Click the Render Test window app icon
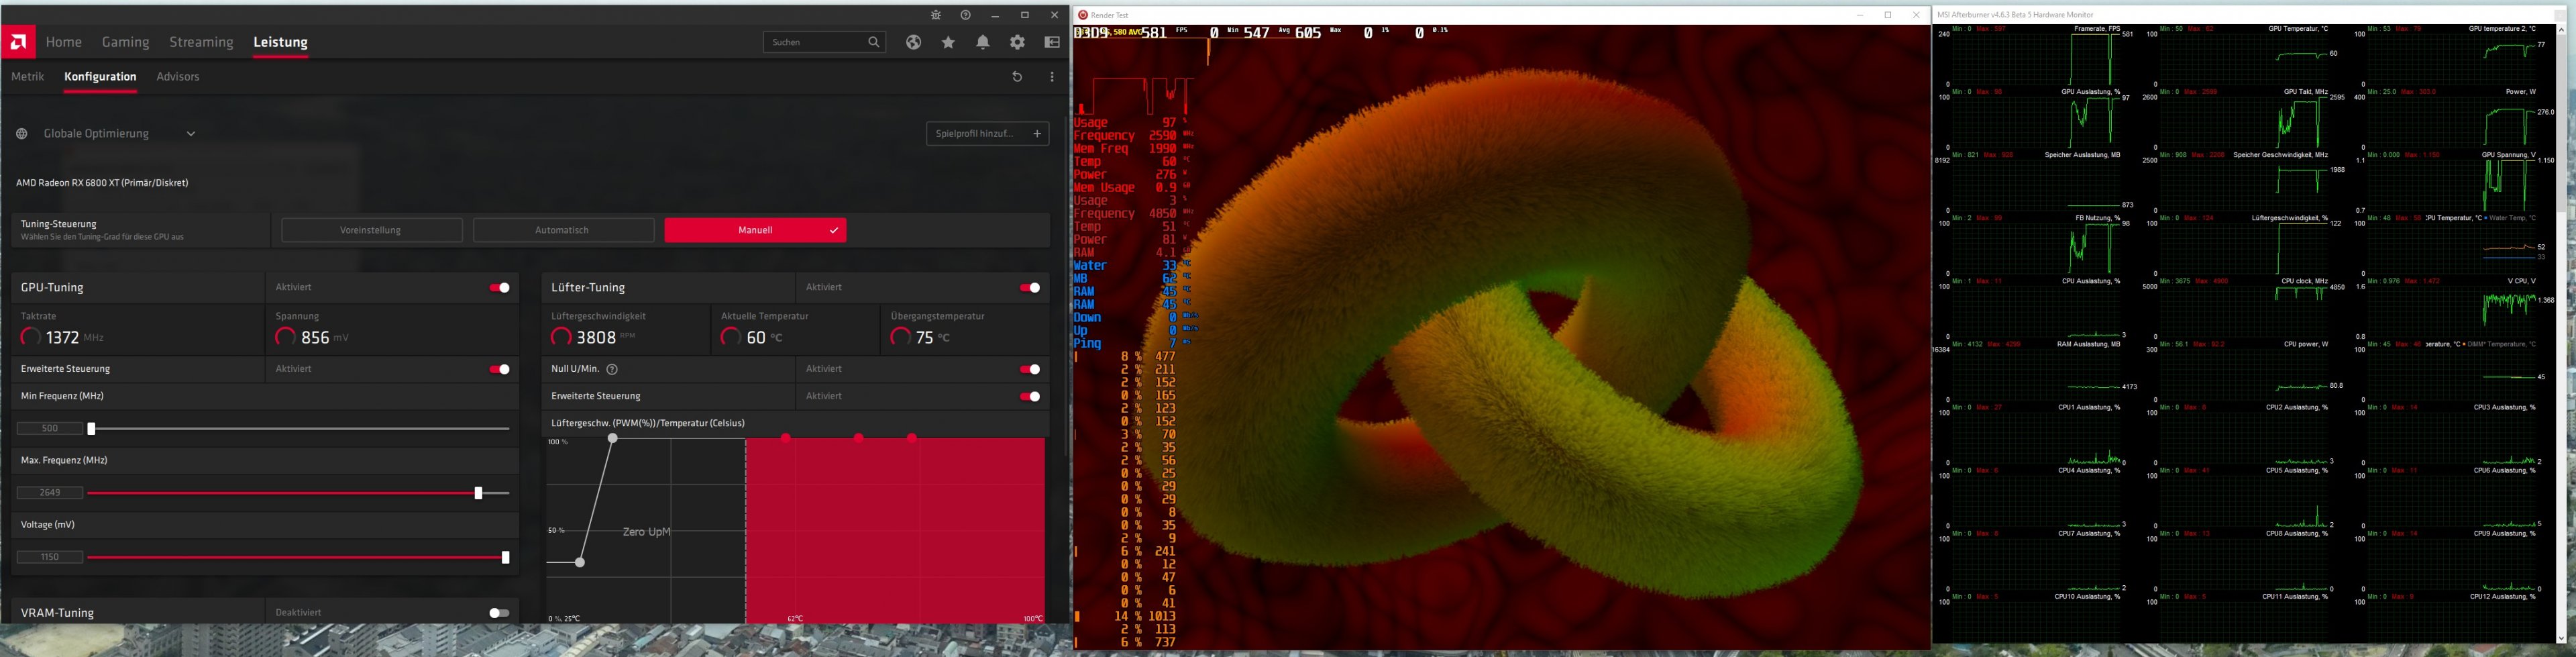The width and height of the screenshot is (2576, 657). 1082,15
